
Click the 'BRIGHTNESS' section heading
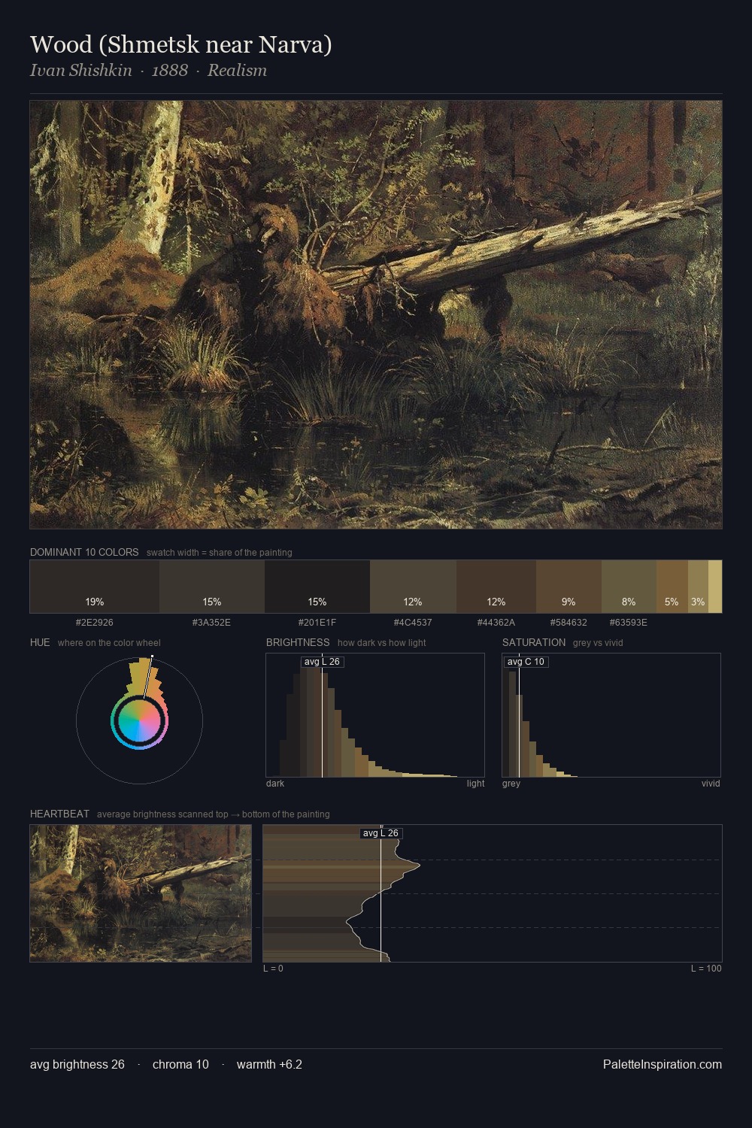click(x=298, y=642)
